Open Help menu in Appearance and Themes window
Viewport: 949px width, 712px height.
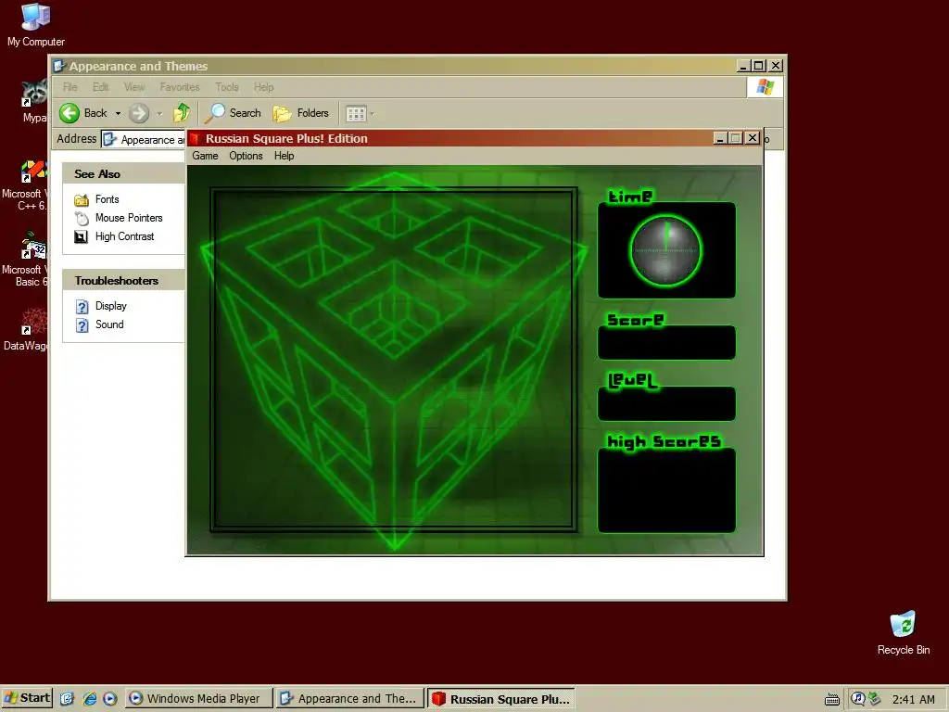point(263,87)
